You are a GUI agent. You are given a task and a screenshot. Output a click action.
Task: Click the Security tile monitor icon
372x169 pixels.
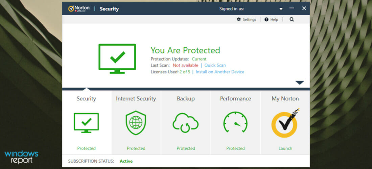point(86,123)
